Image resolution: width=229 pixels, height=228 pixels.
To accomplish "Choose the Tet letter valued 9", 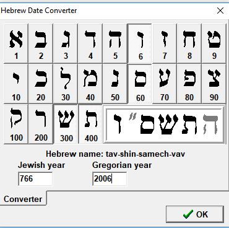I will point(214,43).
